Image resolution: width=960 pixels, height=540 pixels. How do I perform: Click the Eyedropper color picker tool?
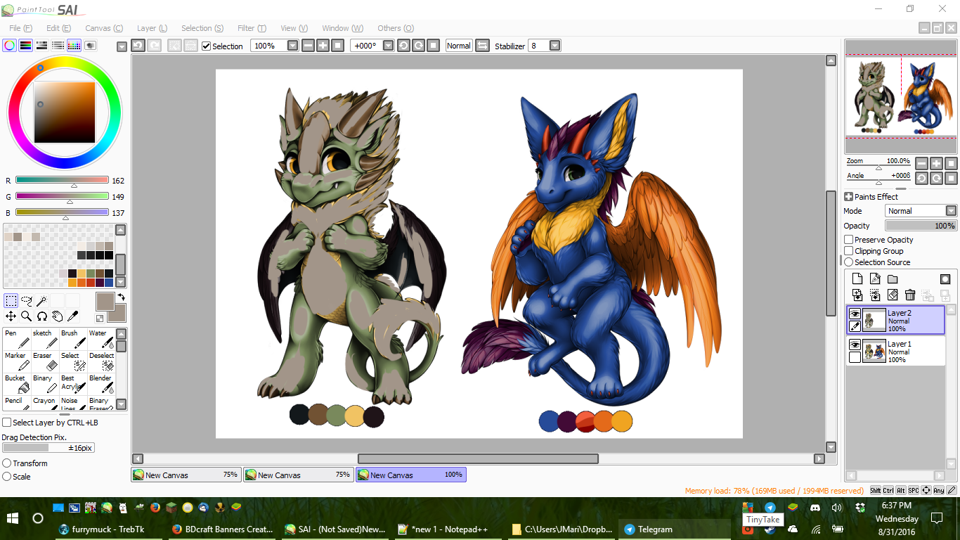(72, 316)
